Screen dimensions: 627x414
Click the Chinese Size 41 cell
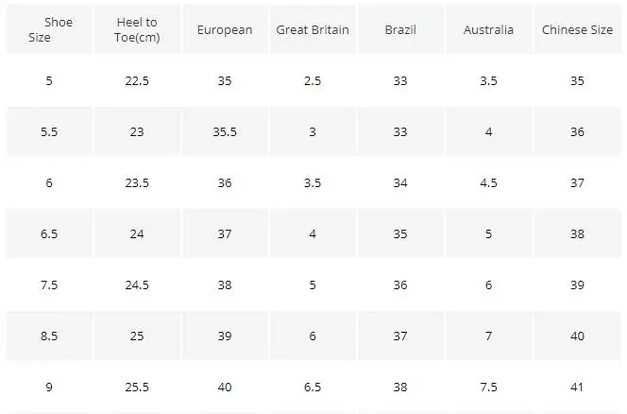click(577, 388)
